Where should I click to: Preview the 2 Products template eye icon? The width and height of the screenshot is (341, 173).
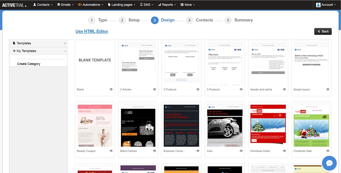coord(198,89)
